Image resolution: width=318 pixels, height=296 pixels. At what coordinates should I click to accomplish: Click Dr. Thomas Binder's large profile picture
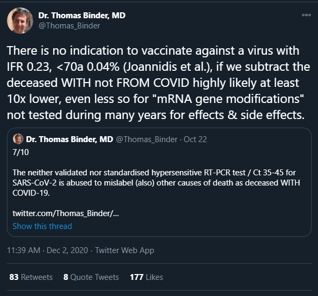20,20
